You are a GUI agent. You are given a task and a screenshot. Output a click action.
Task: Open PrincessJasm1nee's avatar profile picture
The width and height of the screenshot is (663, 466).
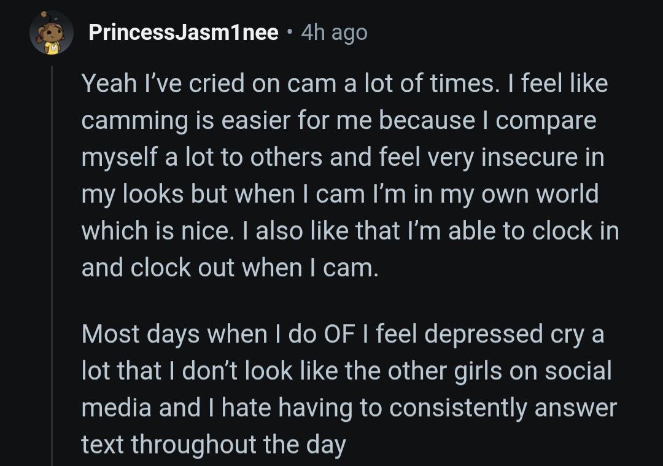coord(52,33)
